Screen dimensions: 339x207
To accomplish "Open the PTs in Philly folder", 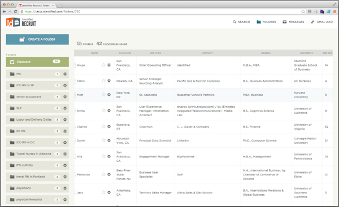I will 37,165.
